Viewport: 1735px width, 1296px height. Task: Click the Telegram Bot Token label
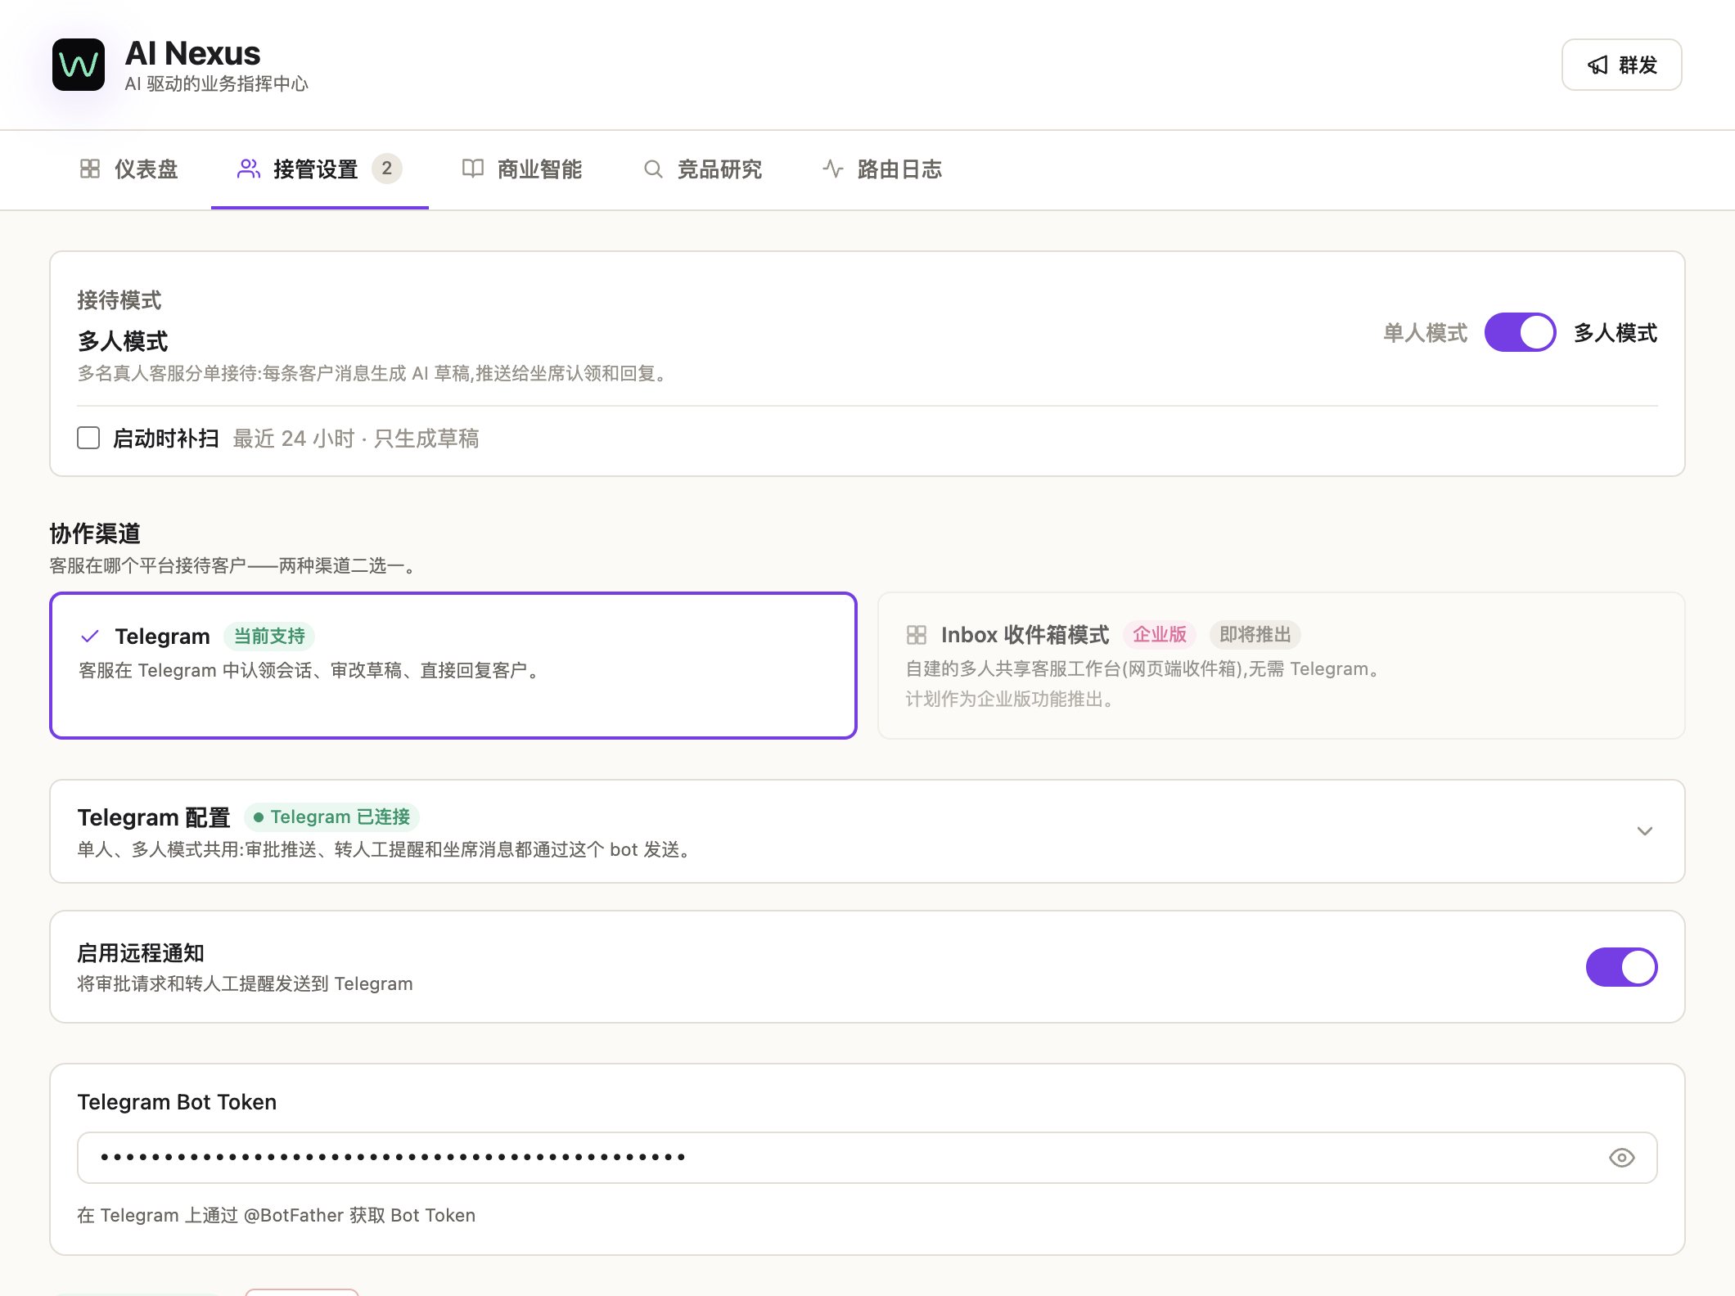177,1102
